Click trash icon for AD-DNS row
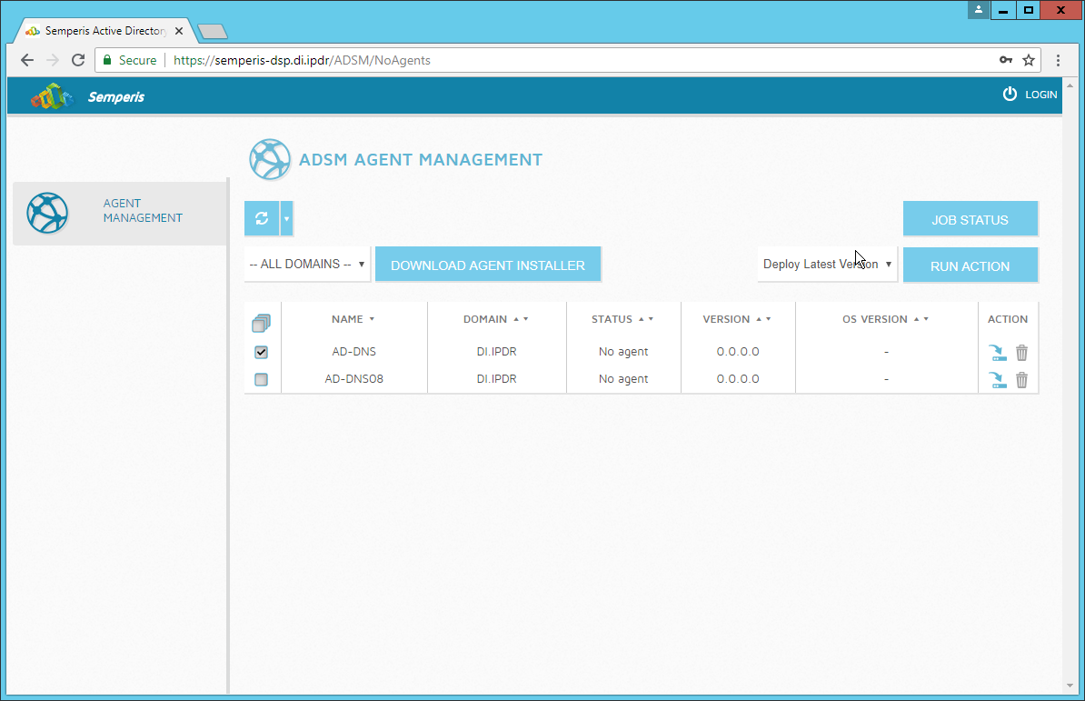1085x701 pixels. [1021, 353]
